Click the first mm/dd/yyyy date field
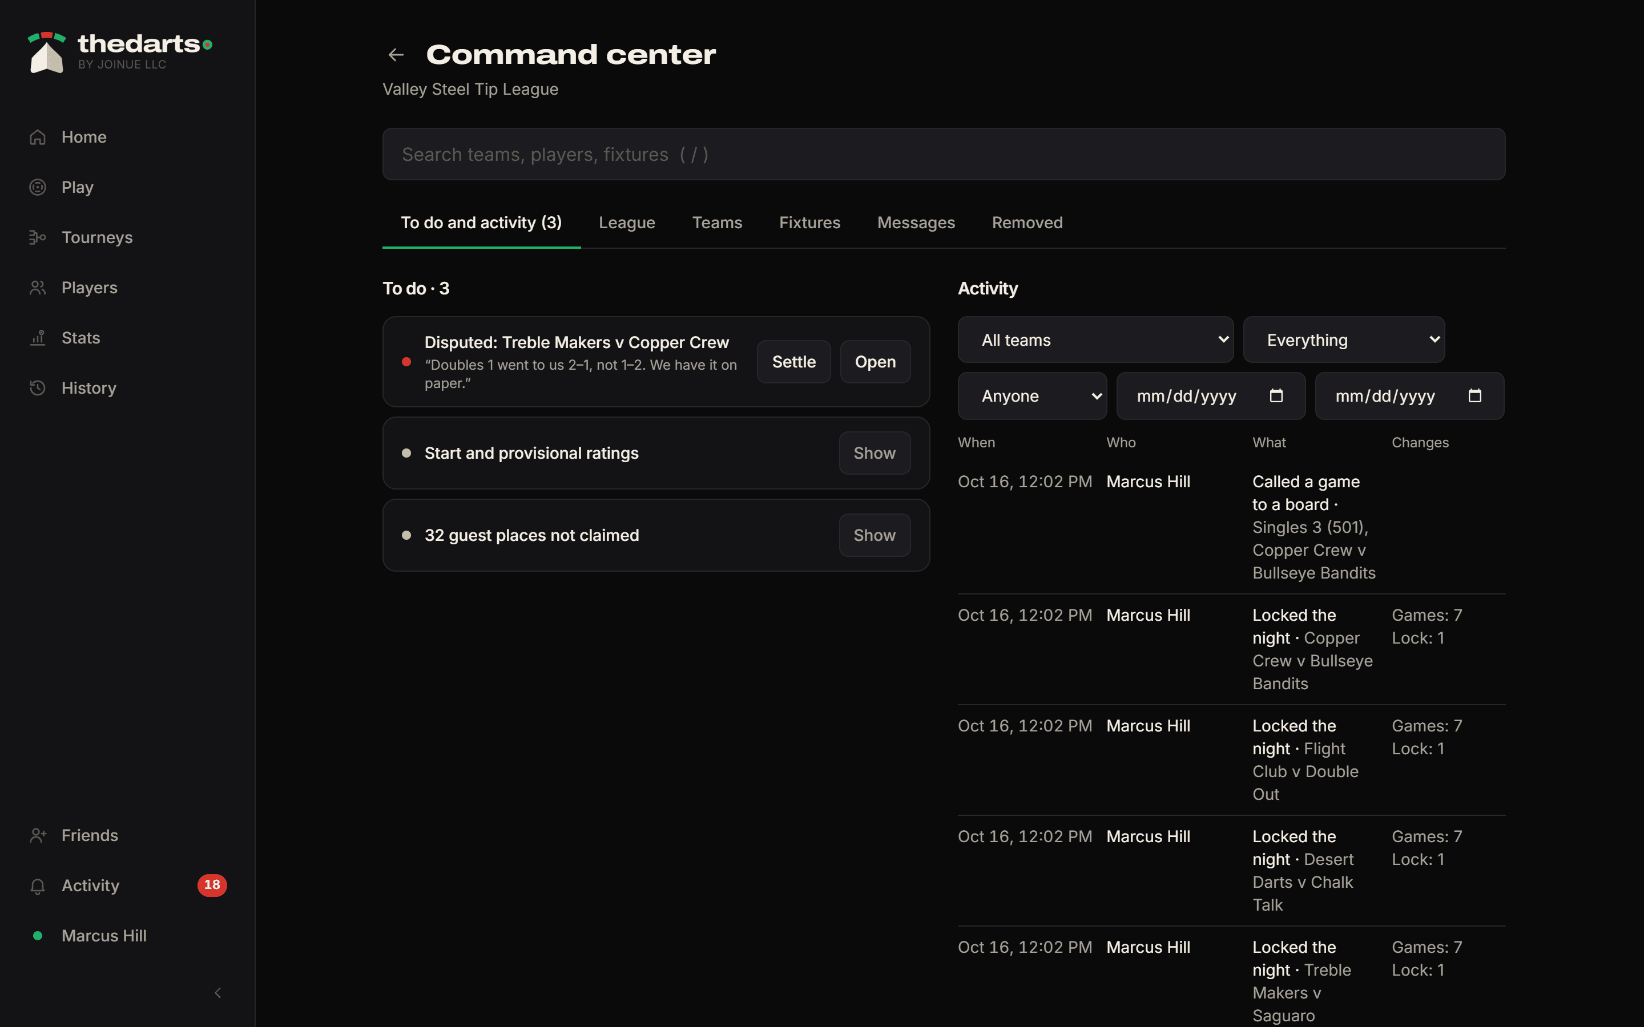This screenshot has height=1027, width=1644. click(x=1211, y=396)
